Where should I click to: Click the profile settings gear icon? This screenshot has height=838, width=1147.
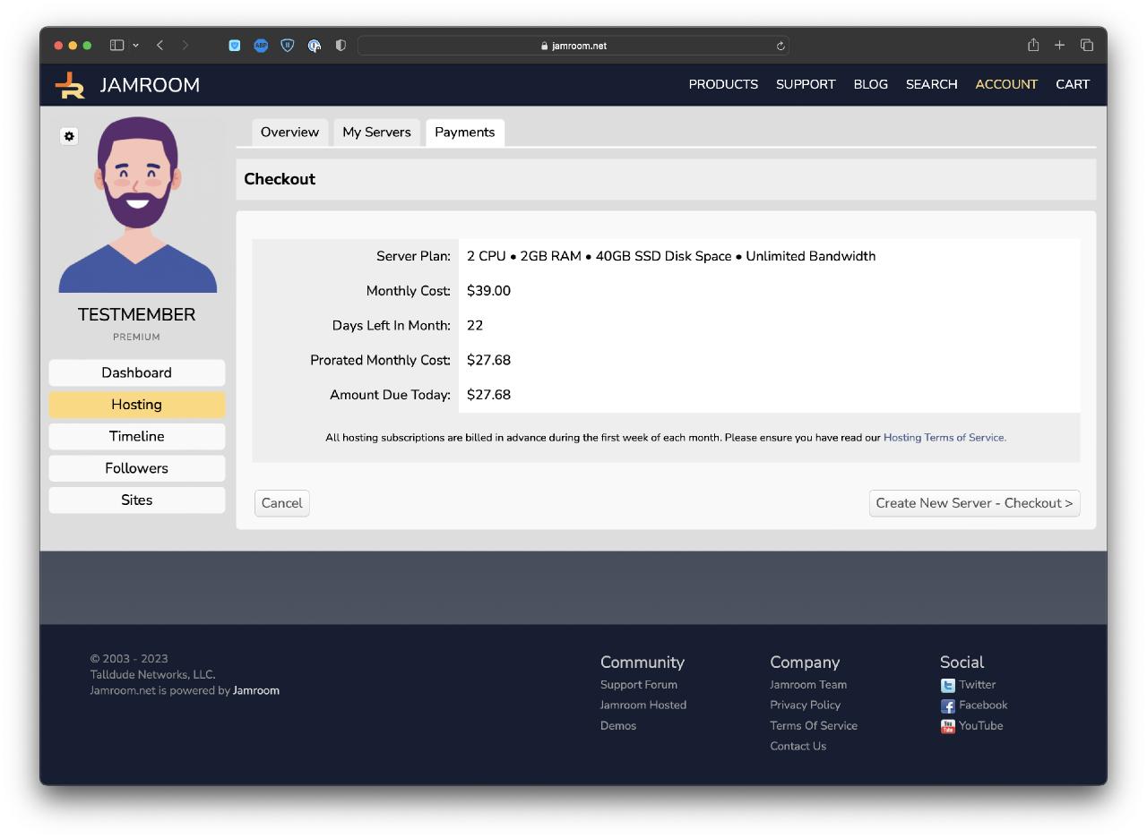(x=69, y=136)
